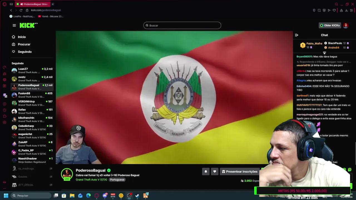Click the Opera snapshot icon
356x200 pixels.
pyautogui.click(x=319, y=10)
